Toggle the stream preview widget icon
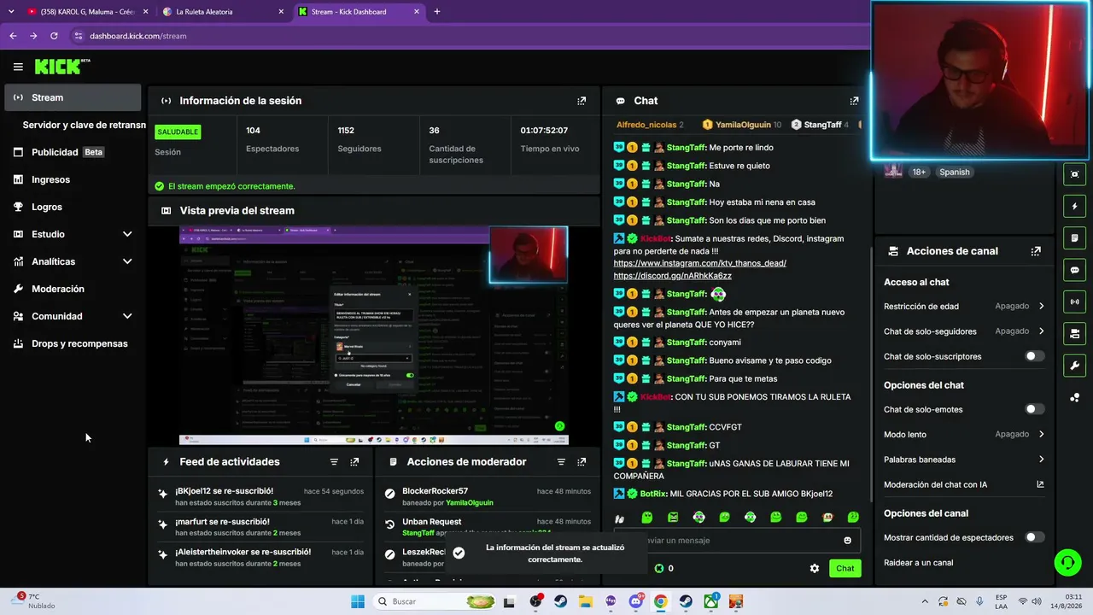The width and height of the screenshot is (1093, 615). click(x=1074, y=174)
